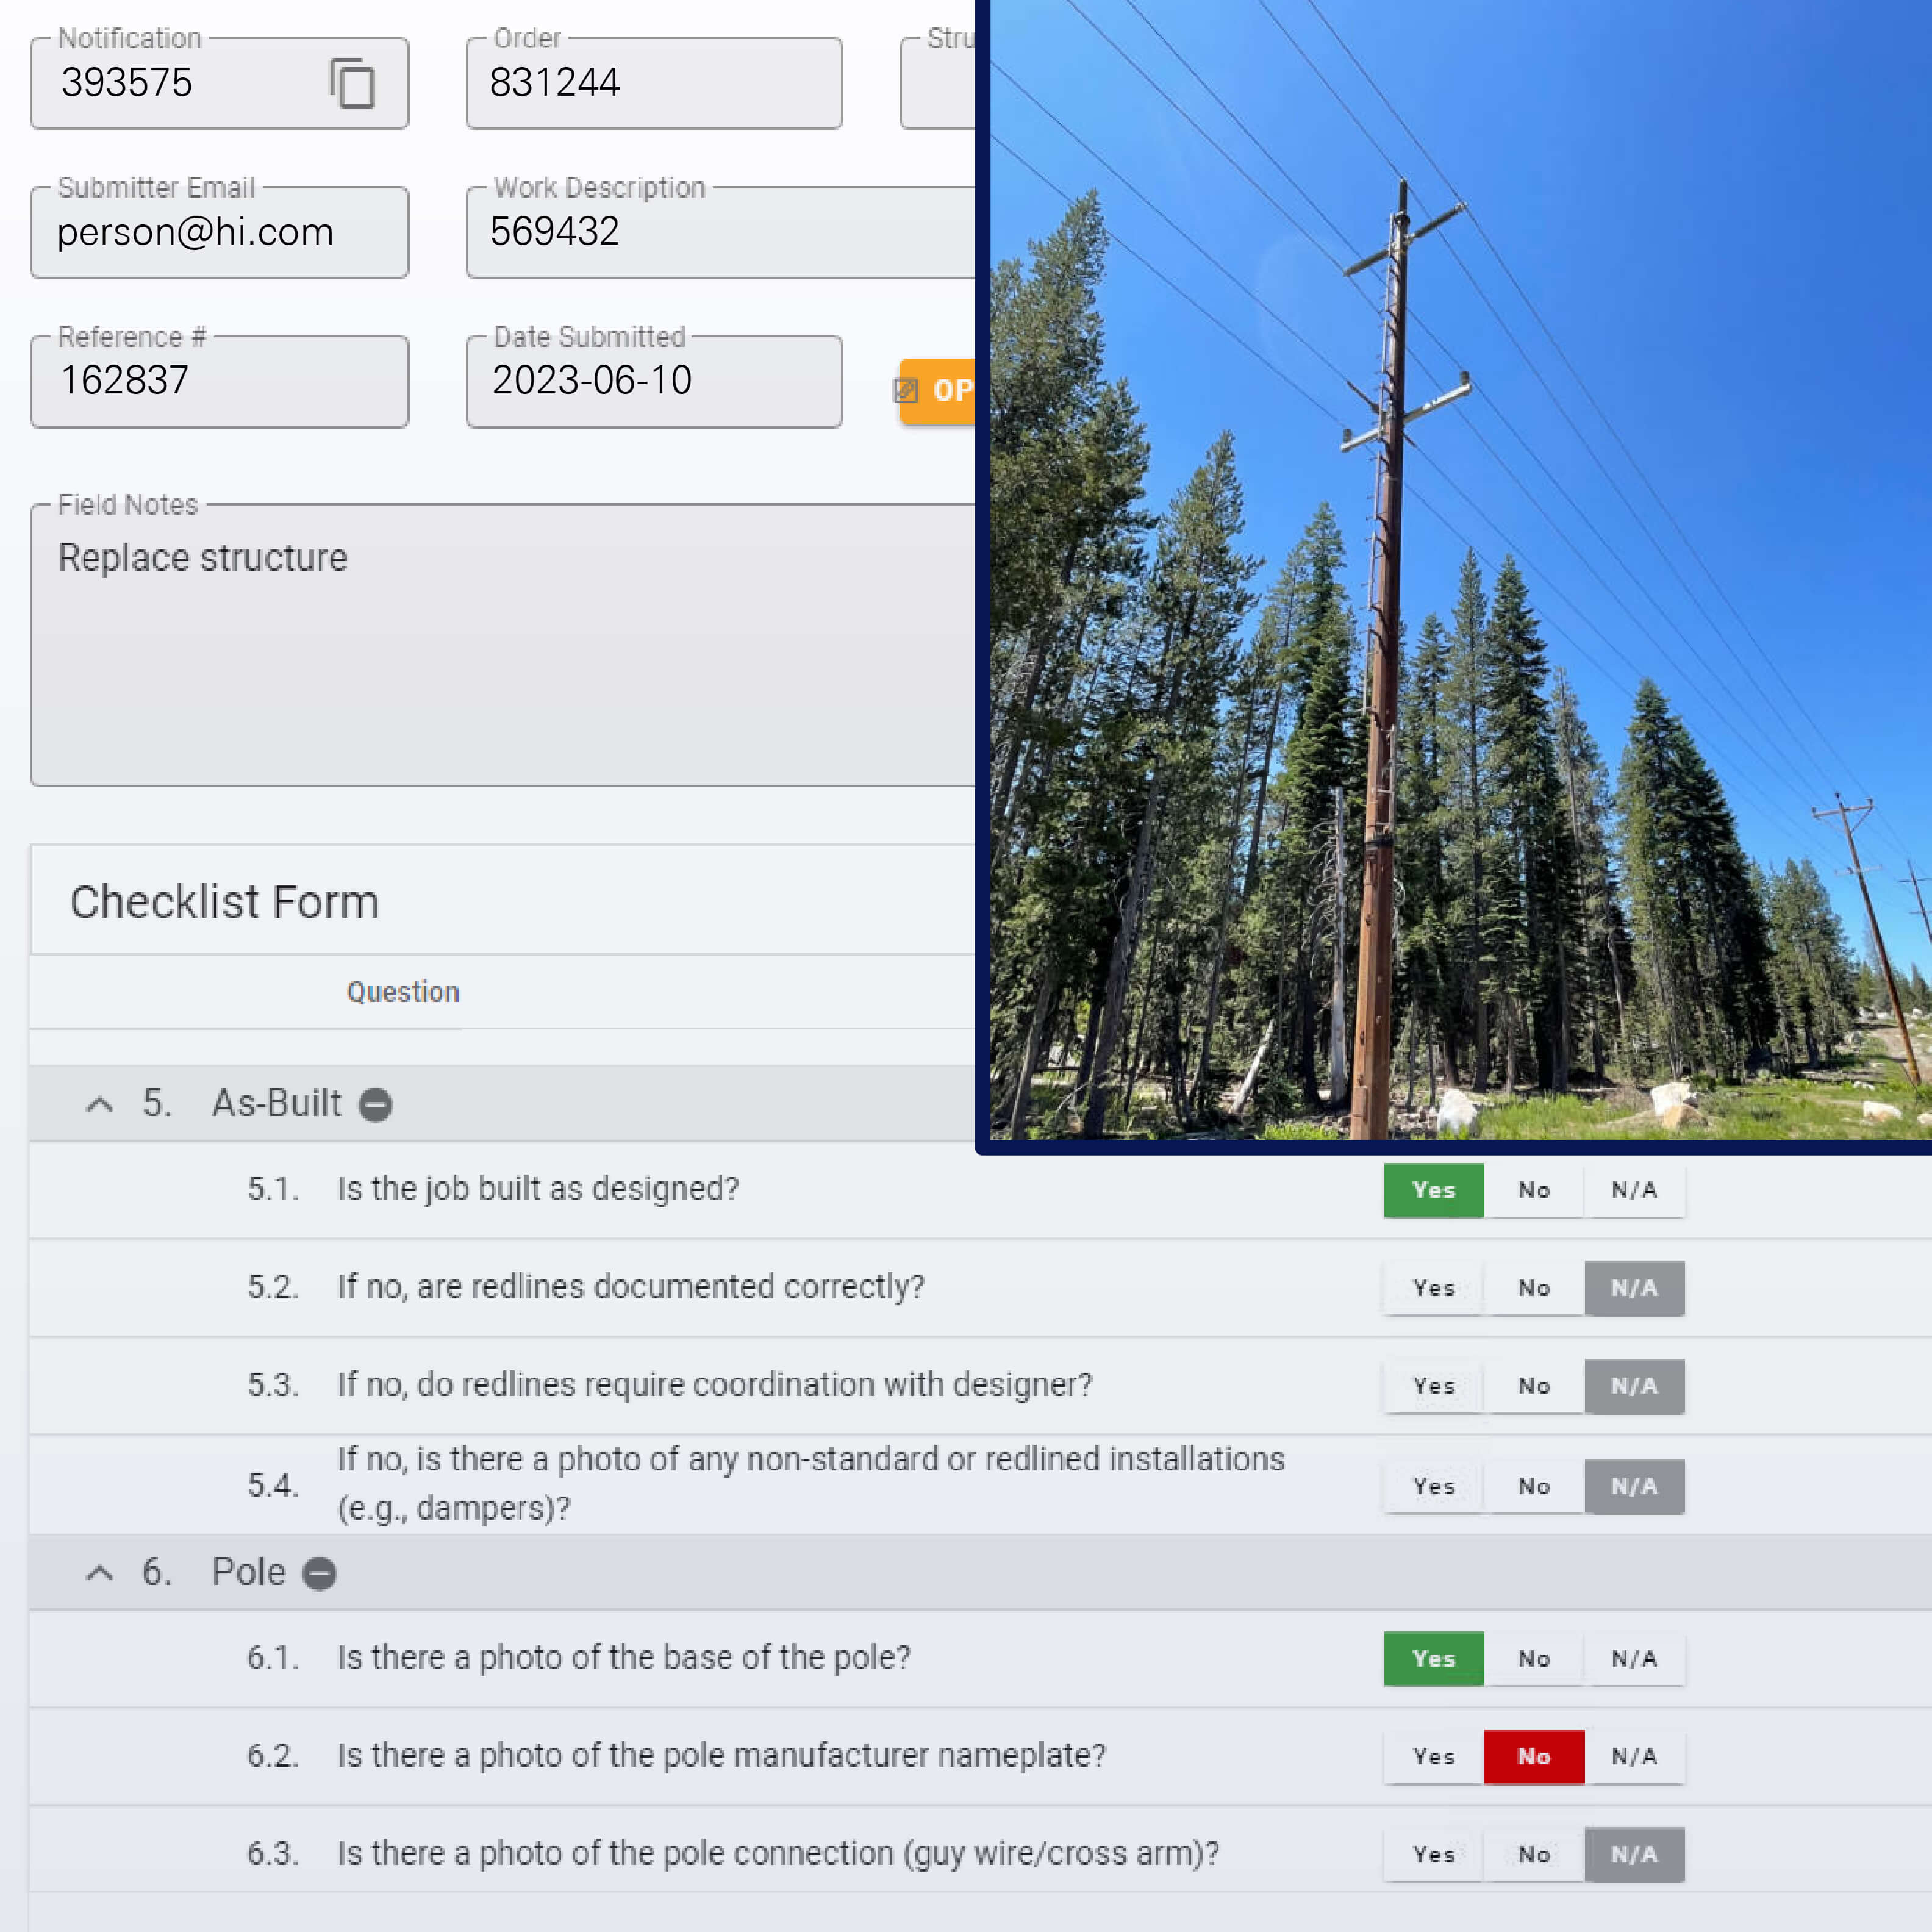Click the copy icon in Notification field

point(352,83)
